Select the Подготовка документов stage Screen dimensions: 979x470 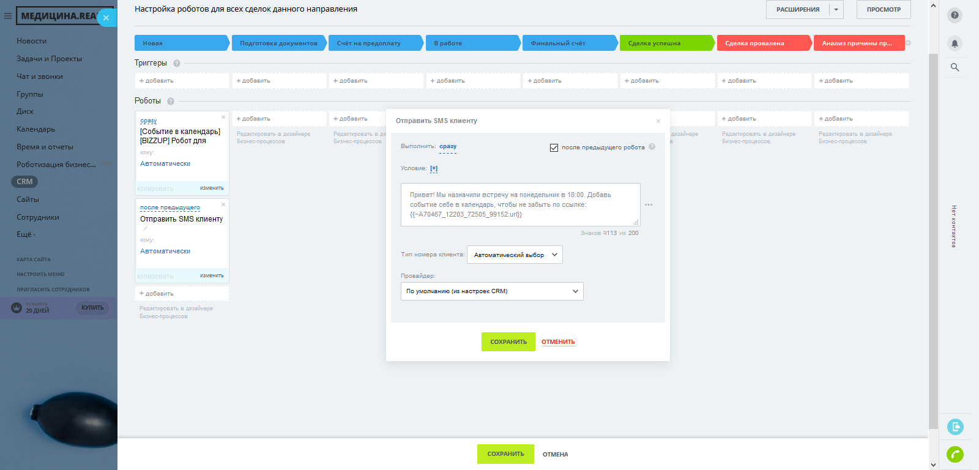click(279, 43)
